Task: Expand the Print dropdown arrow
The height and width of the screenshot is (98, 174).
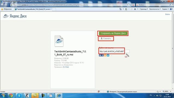Action: point(138,9)
